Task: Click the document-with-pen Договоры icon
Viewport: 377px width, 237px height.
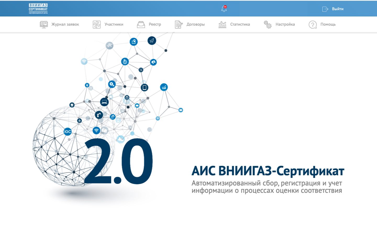Action: pos(179,24)
